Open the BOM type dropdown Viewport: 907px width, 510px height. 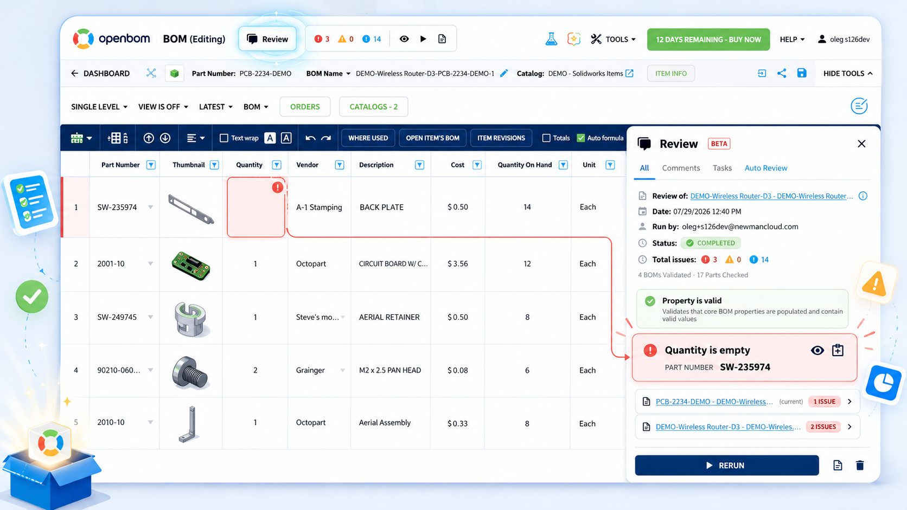tap(256, 107)
